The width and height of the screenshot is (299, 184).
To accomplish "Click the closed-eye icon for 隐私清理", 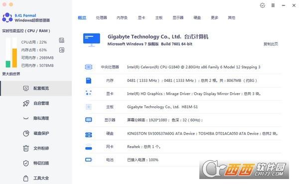I will pyautogui.click(x=26, y=118).
